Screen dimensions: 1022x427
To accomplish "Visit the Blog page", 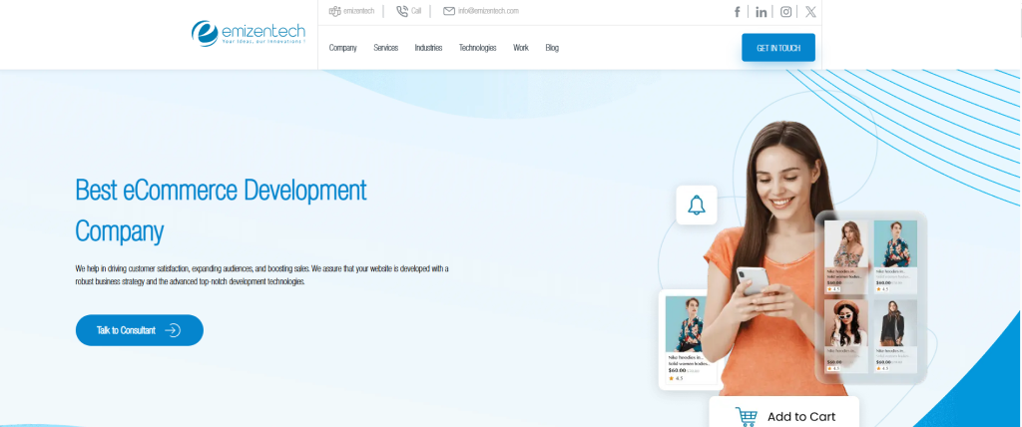I will (552, 48).
